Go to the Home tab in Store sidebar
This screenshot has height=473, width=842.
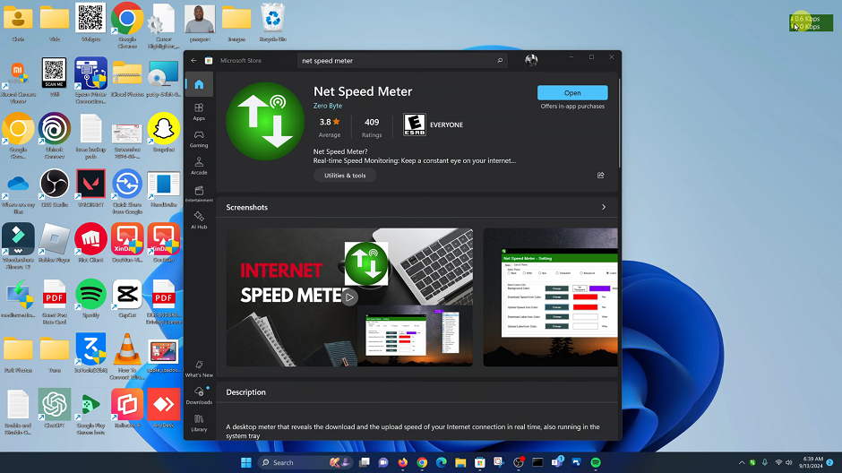(x=199, y=84)
